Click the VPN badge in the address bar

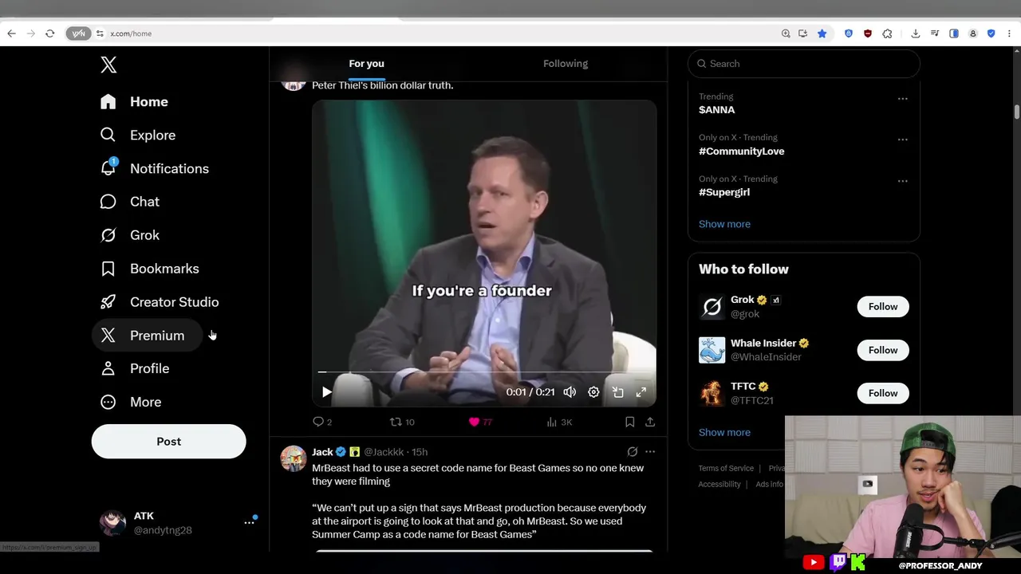78,33
